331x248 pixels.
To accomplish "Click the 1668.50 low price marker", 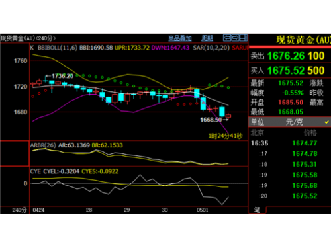I will point(211,120).
